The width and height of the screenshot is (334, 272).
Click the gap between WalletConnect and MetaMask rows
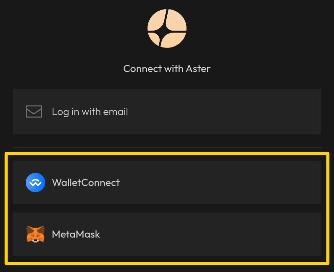click(x=167, y=208)
